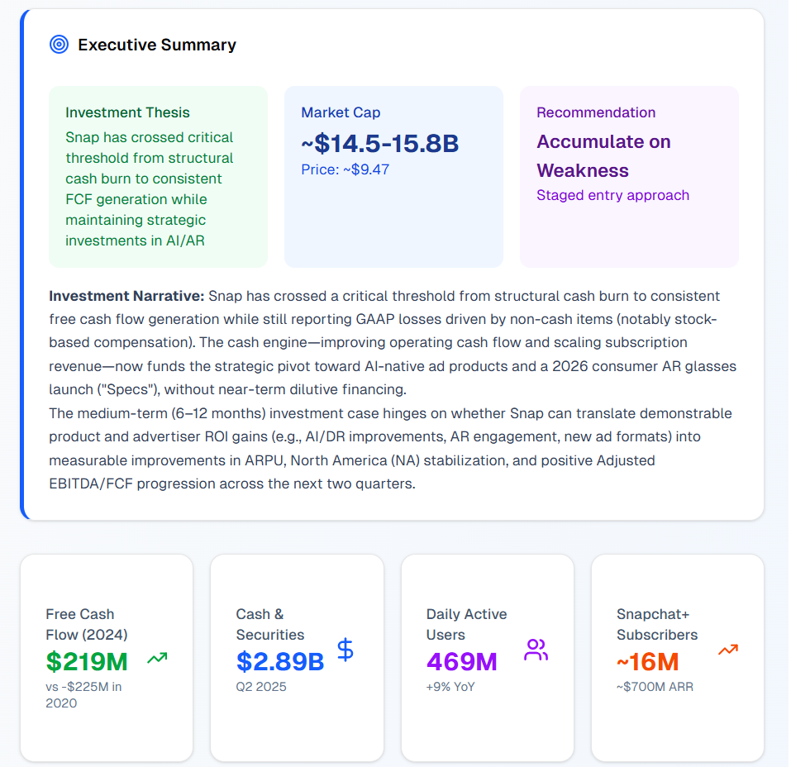Screen dimensions: 791x767
Task: Click the Price ~$9.47 text
Action: point(345,169)
